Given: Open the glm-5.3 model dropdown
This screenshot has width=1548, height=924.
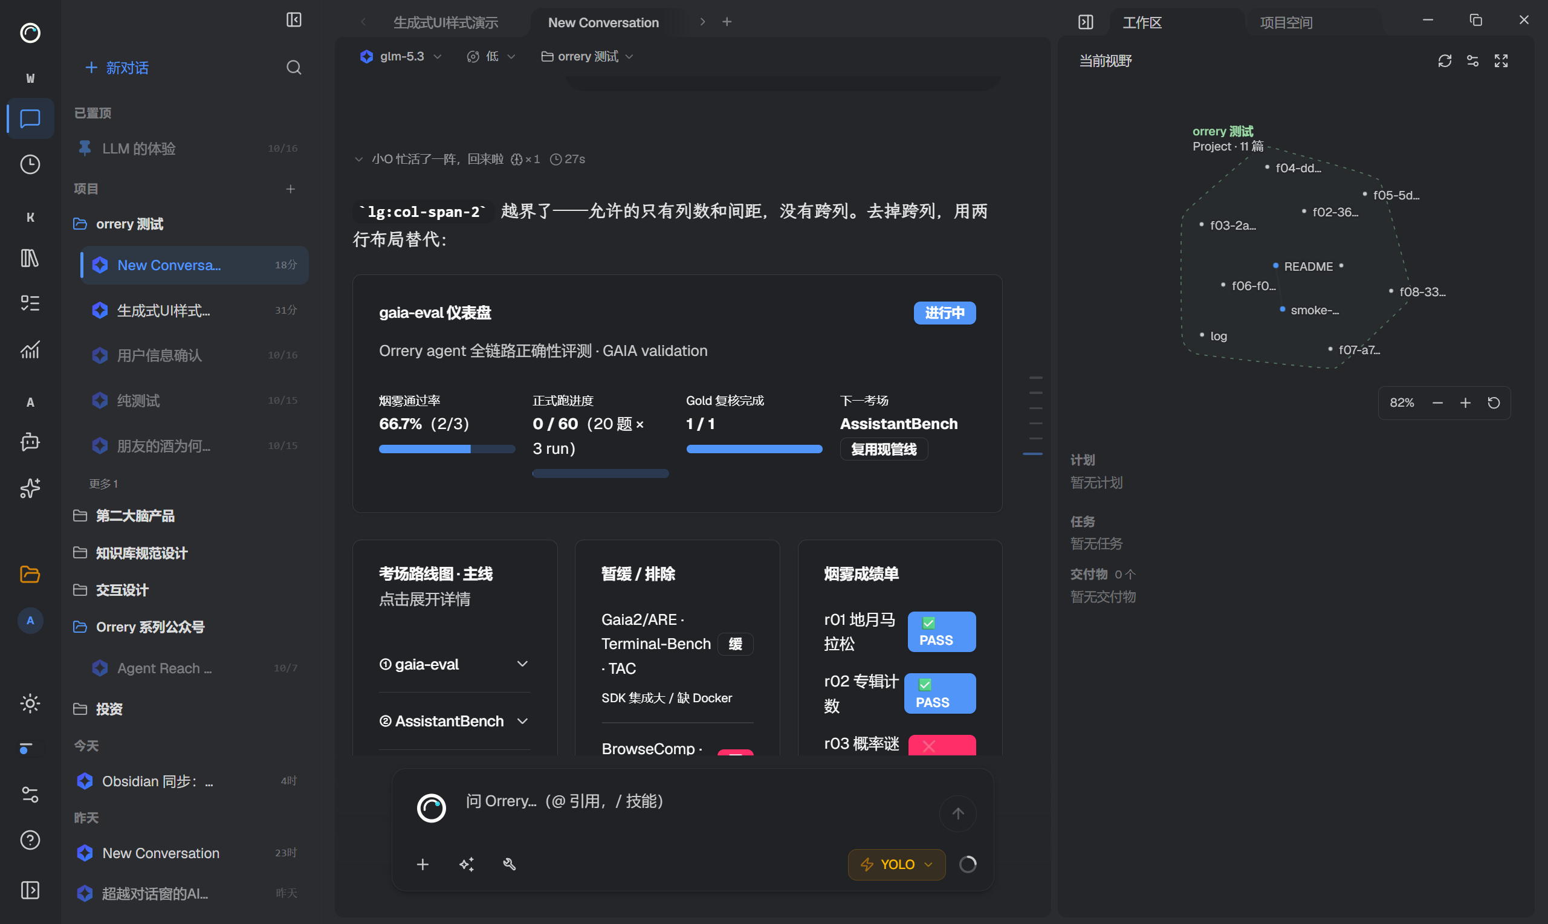Looking at the screenshot, I should 401,57.
